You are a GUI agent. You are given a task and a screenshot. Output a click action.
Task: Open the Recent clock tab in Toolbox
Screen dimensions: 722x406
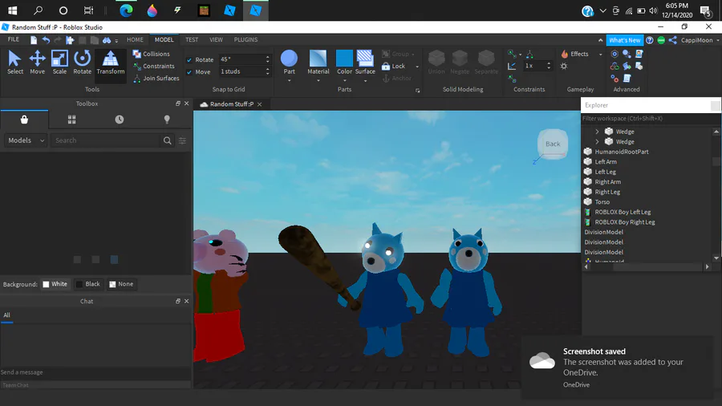(120, 120)
